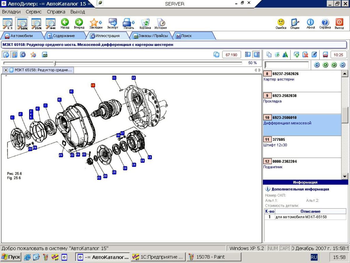Click the 67:190 page counter box
This screenshot has width=350, height=263.
(x=232, y=55)
